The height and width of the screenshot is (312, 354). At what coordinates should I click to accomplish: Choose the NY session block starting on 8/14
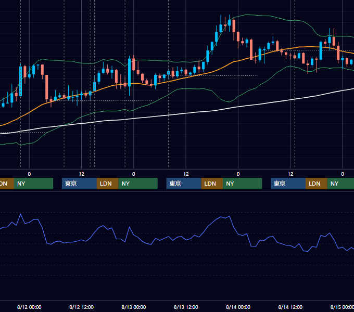click(x=340, y=184)
